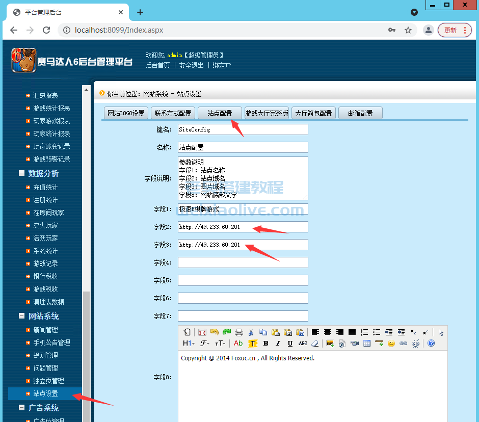Insert an image into the editor
479x422 pixels.
point(329,344)
